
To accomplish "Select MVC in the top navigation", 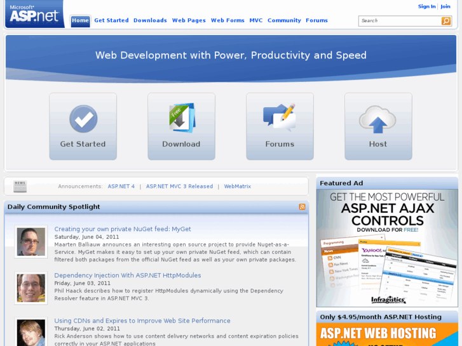I will [x=255, y=20].
